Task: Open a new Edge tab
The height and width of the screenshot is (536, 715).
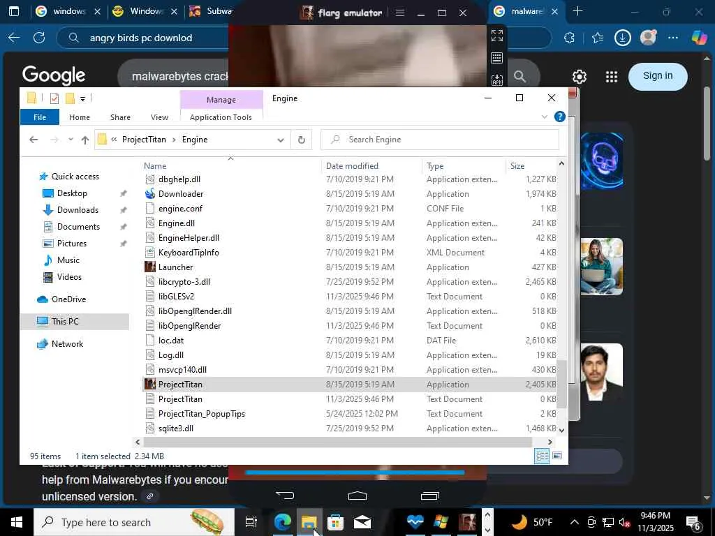Action: [x=577, y=11]
